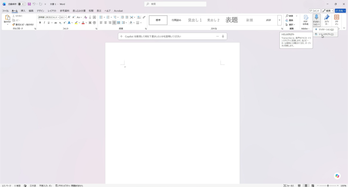
Task: Switch to the デザイン tab
Action: coord(40,11)
